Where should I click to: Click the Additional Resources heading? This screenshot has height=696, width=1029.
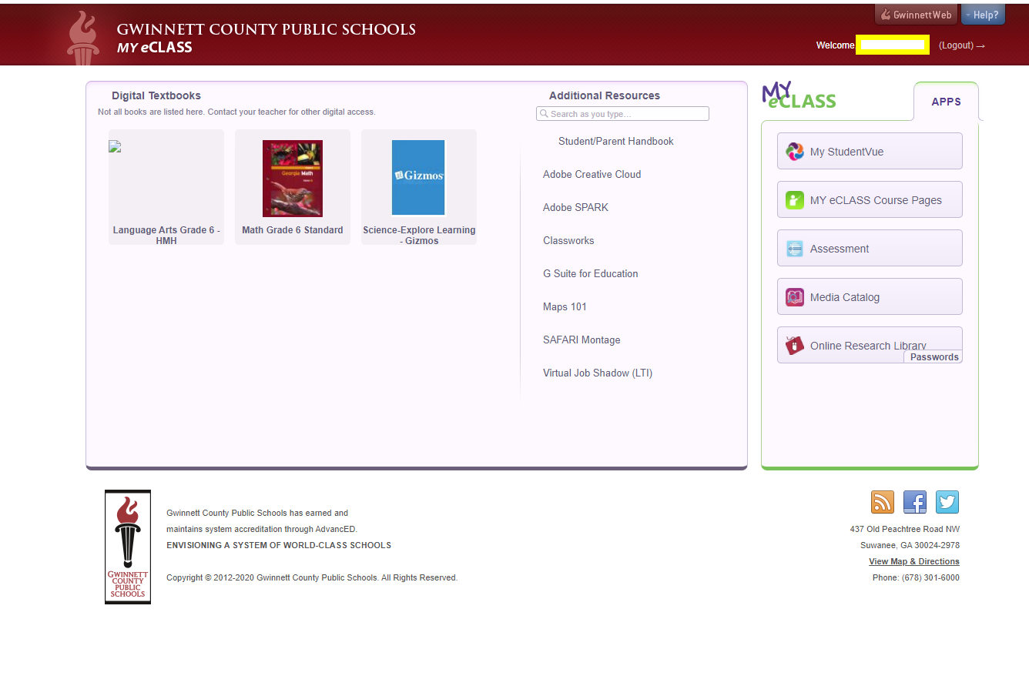coord(605,95)
